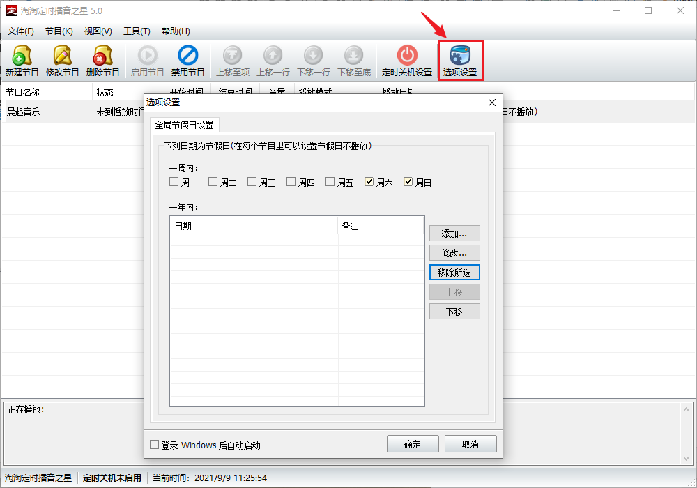Click the app logo in title bar
Screen dimensions: 697x488
(12, 10)
